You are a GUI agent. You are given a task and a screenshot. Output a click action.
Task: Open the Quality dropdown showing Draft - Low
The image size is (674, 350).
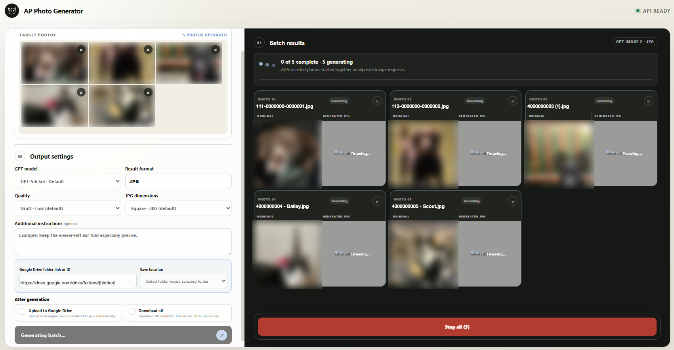tap(68, 208)
